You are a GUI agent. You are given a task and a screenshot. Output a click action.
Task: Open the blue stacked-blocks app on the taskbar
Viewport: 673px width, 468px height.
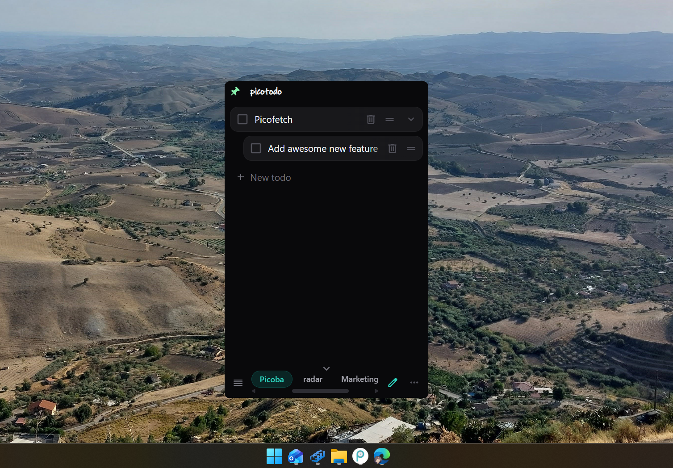pos(318,456)
